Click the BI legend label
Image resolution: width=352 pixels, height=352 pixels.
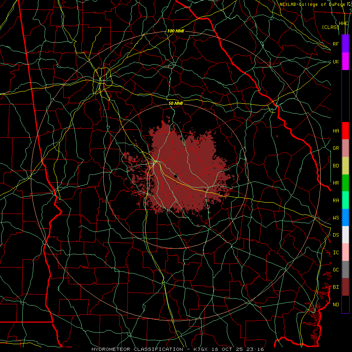tap(336, 287)
